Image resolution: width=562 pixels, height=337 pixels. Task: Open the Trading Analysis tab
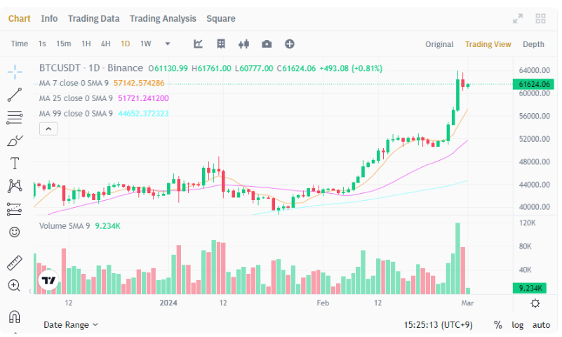click(163, 19)
